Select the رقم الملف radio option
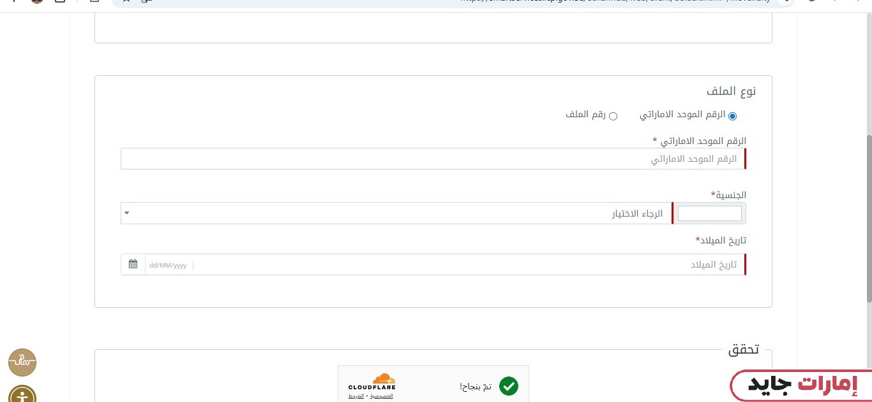This screenshot has width=872, height=402. tap(613, 116)
